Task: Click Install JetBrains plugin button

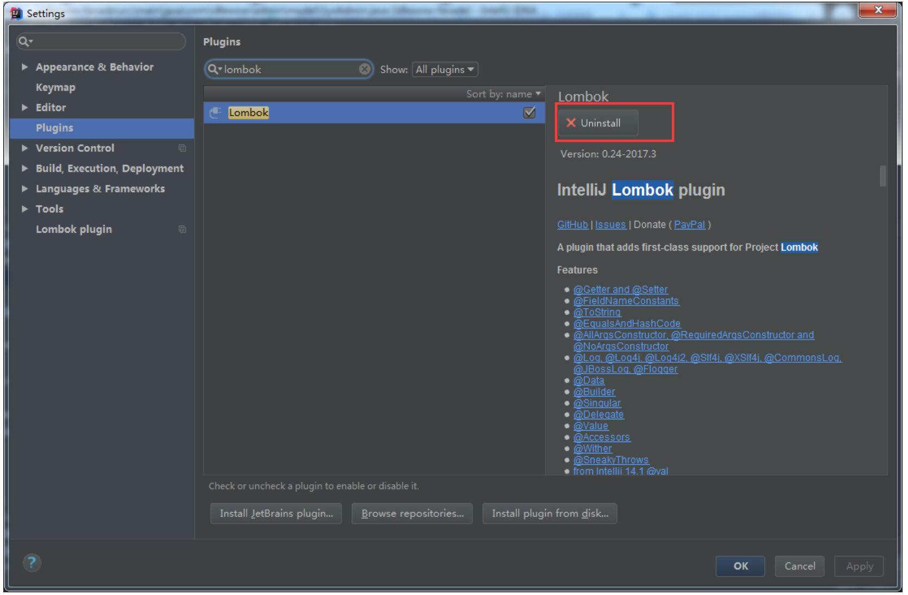Action: 276,514
